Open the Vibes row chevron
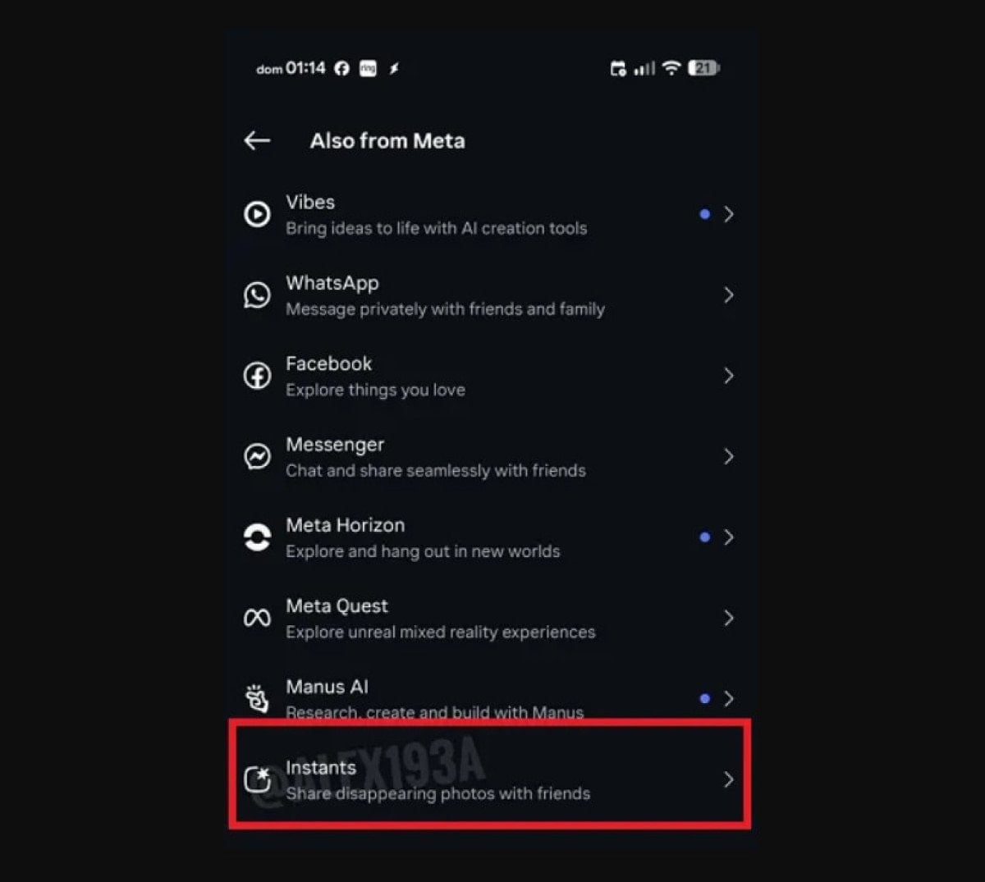Screen dimensions: 985x882 [728, 214]
